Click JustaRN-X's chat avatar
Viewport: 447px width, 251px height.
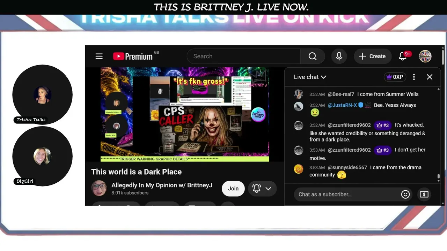click(x=299, y=106)
